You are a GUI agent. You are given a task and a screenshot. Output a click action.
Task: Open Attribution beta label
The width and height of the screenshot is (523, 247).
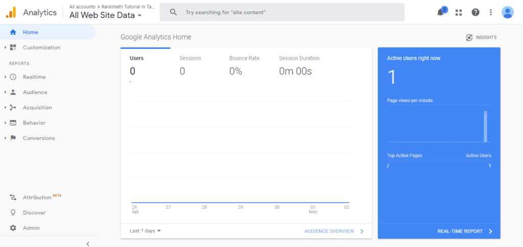pyautogui.click(x=42, y=197)
